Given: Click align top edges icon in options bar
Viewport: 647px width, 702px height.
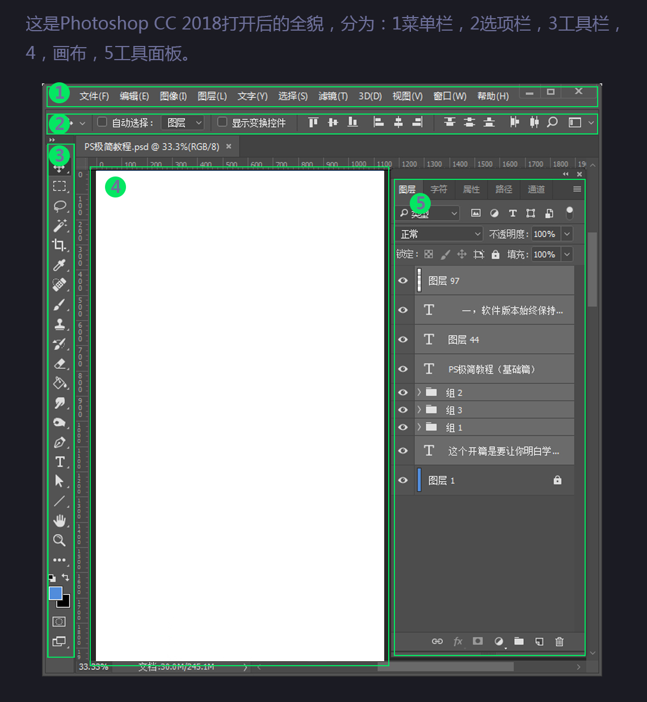Looking at the screenshot, I should click(x=313, y=122).
